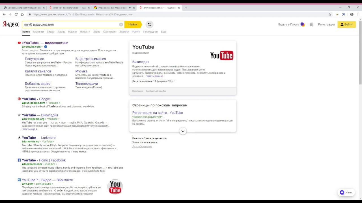This screenshot has width=362, height=203.
Task: Open the bookmarks flag icon in Yandex header
Action: 311,25
